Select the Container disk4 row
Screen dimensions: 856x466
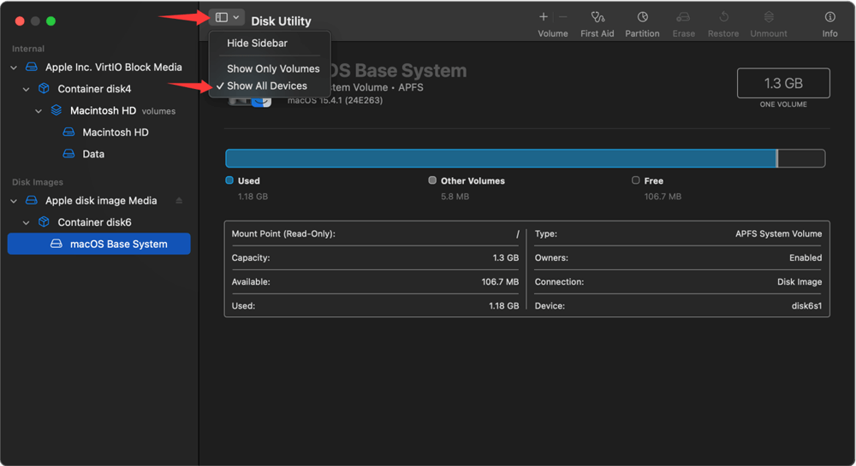coord(98,88)
